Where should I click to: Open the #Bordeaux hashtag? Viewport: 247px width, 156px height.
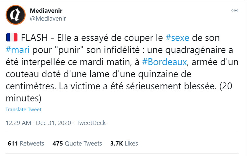(x=168, y=61)
